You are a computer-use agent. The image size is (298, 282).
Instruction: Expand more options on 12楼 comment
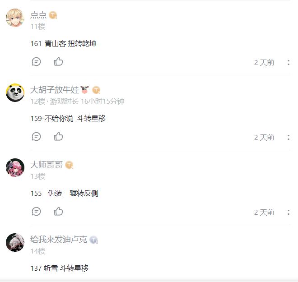point(289,138)
